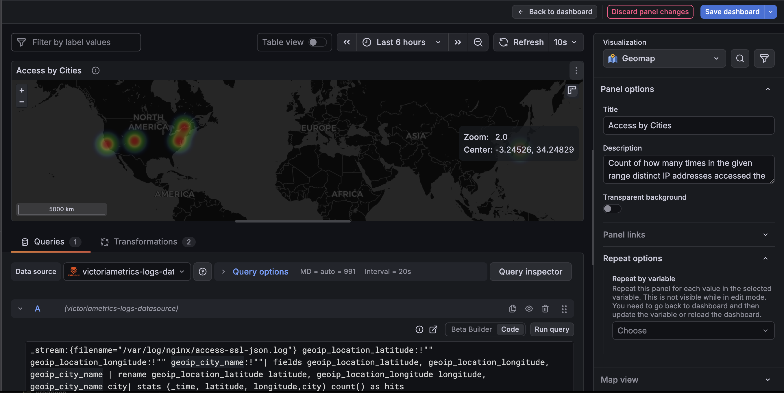
Task: Click Discard panel changes
Action: 650,12
